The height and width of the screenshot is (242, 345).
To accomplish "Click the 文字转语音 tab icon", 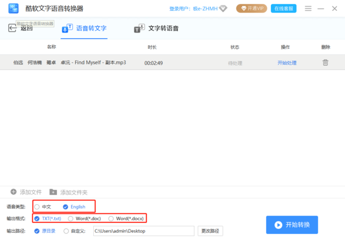I will [139, 28].
